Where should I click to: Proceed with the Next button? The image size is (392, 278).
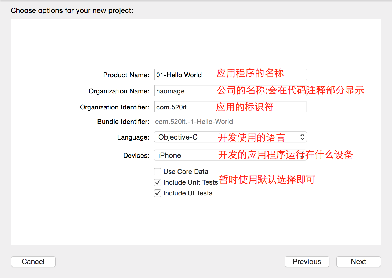point(358,262)
